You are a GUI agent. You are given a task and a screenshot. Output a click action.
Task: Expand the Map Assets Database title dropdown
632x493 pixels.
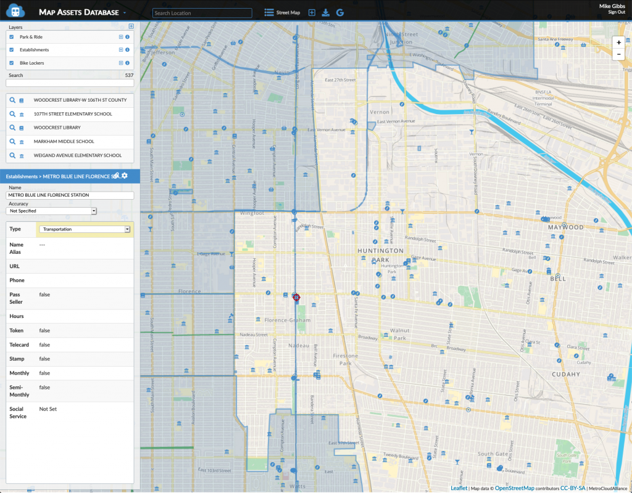[x=125, y=12]
